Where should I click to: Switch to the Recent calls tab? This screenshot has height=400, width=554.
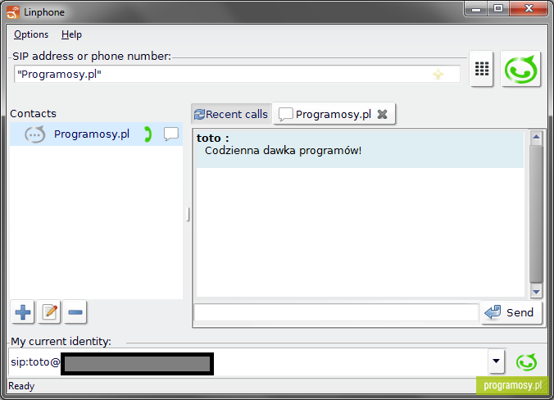pyautogui.click(x=231, y=114)
